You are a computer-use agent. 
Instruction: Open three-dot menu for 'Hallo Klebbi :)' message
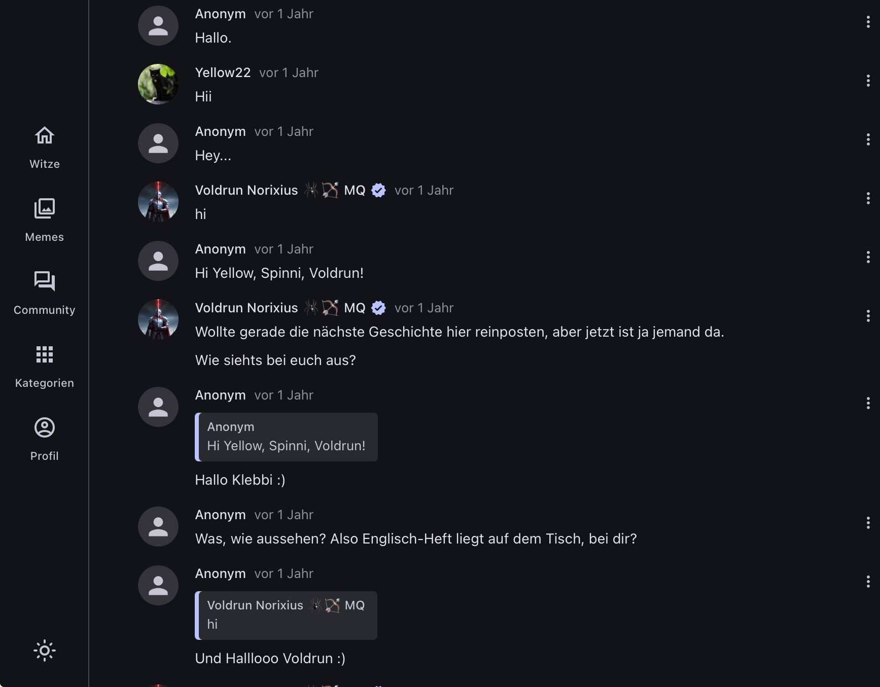(868, 403)
